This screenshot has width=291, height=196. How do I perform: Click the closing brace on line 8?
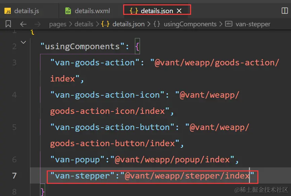(x=42, y=192)
